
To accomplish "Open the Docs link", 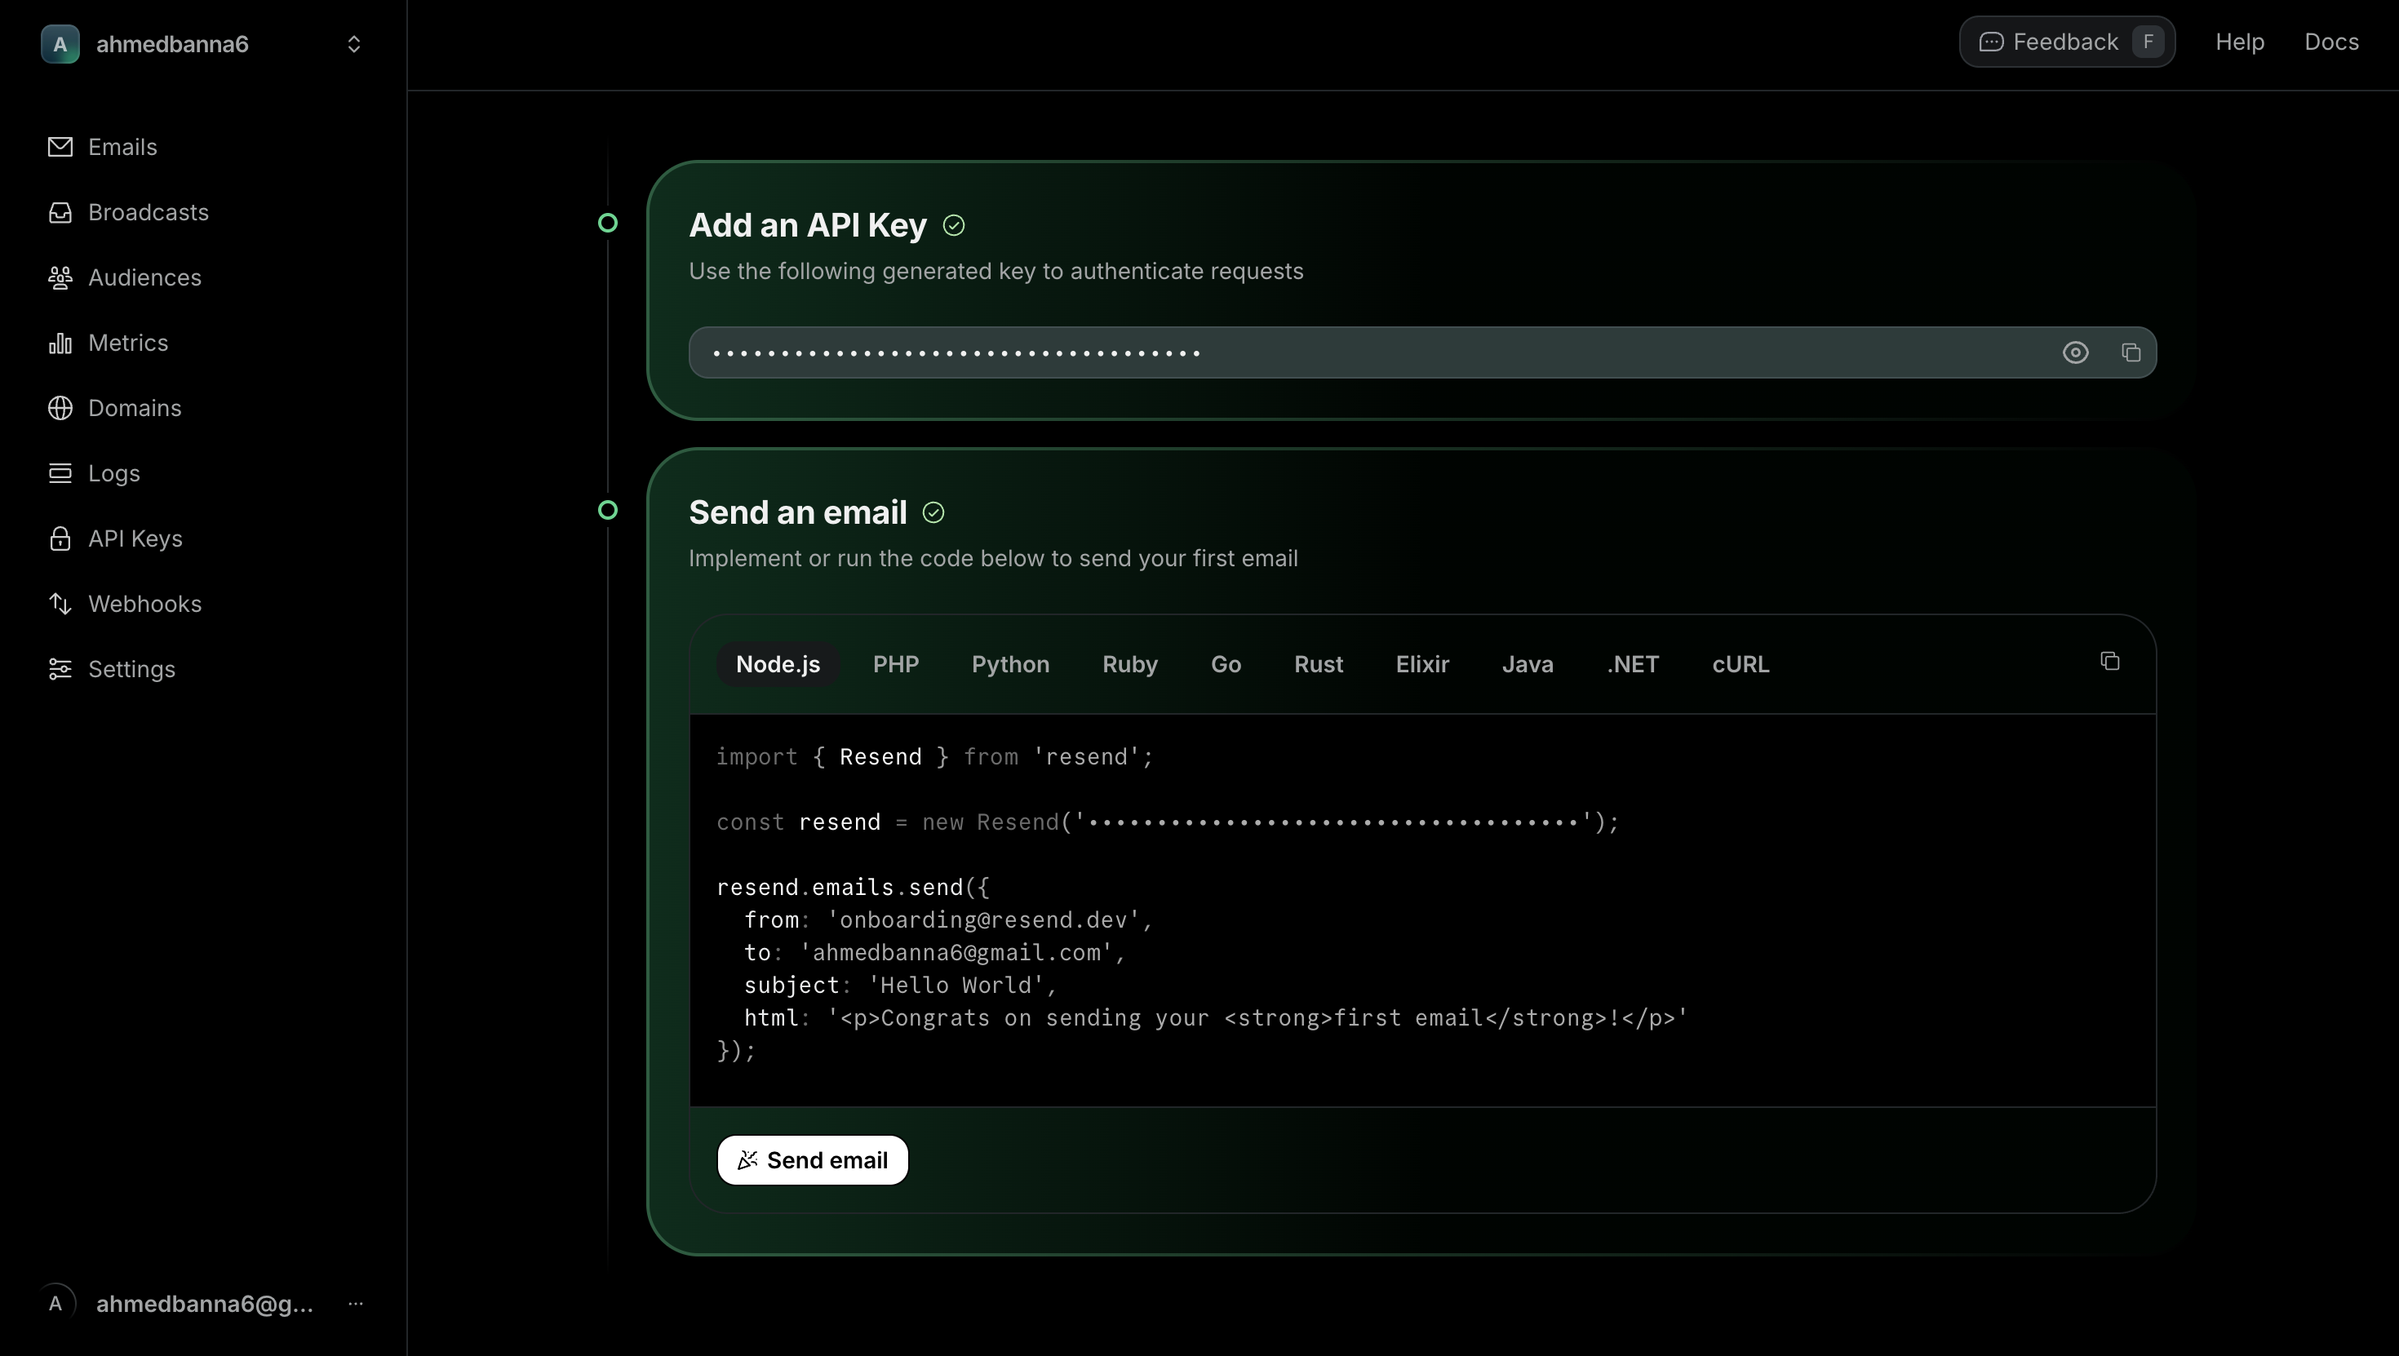I will coord(2331,42).
